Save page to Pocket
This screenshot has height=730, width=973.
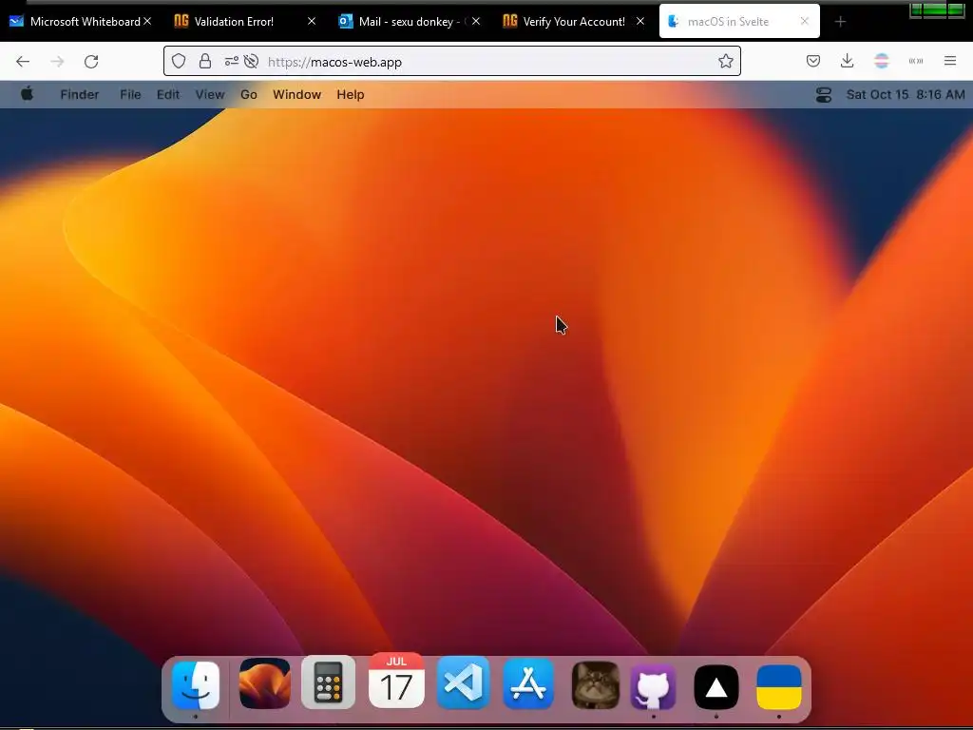point(813,61)
